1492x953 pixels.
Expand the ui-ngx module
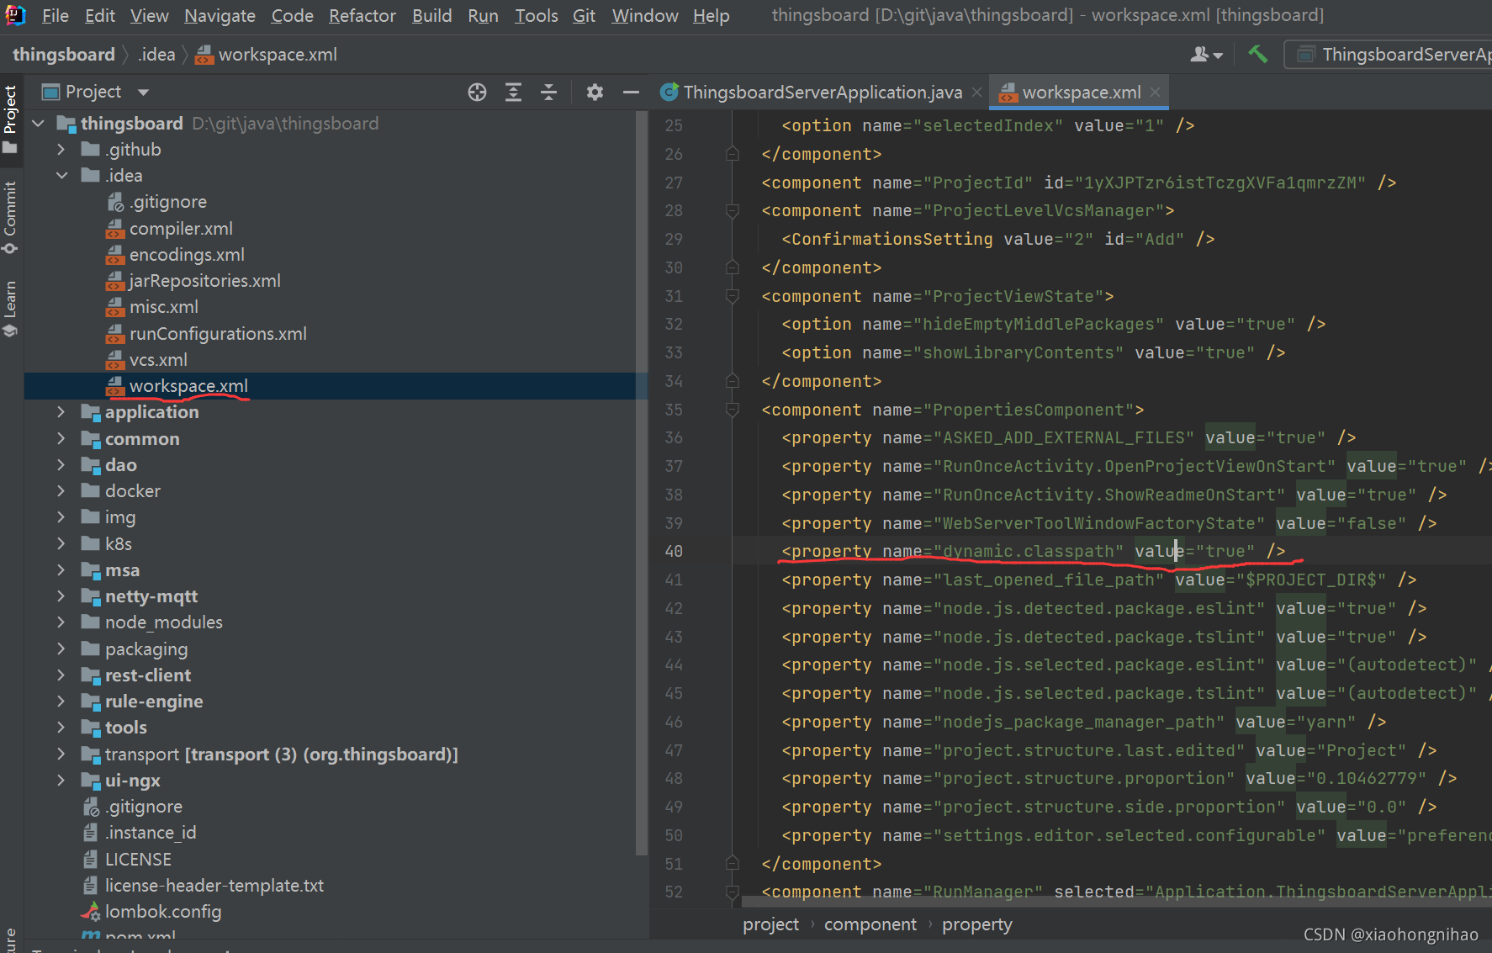(61, 781)
